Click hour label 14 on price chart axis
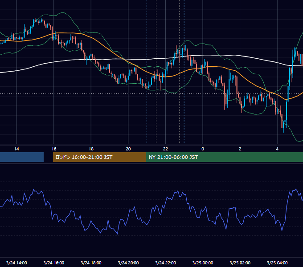Viewport: 303px width, 267px height. (x=16, y=149)
